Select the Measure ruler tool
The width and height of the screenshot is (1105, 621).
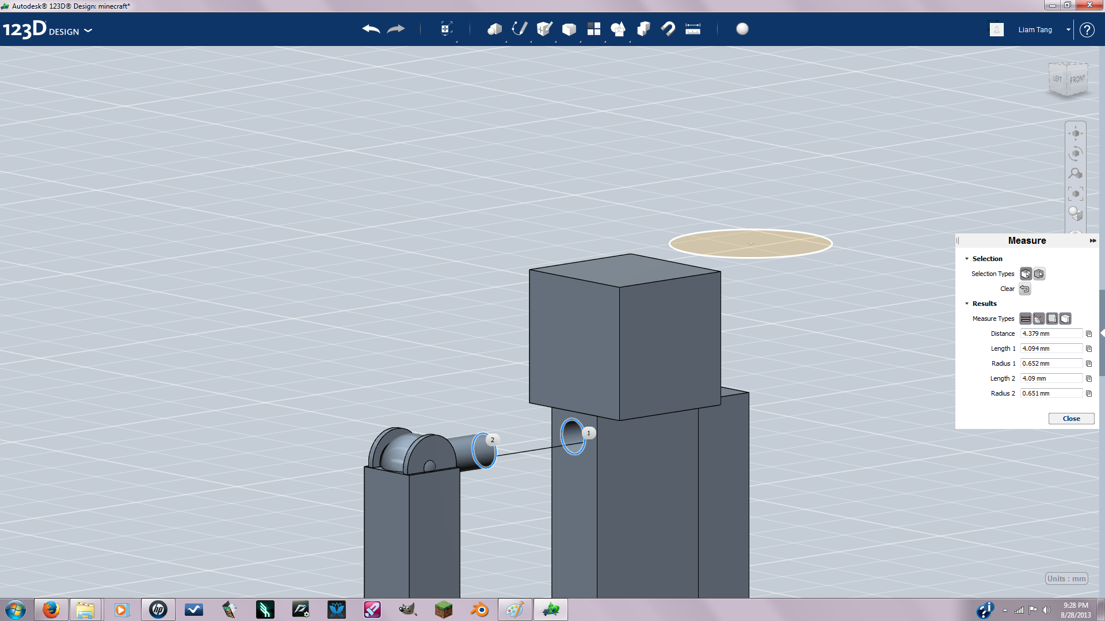click(x=693, y=29)
